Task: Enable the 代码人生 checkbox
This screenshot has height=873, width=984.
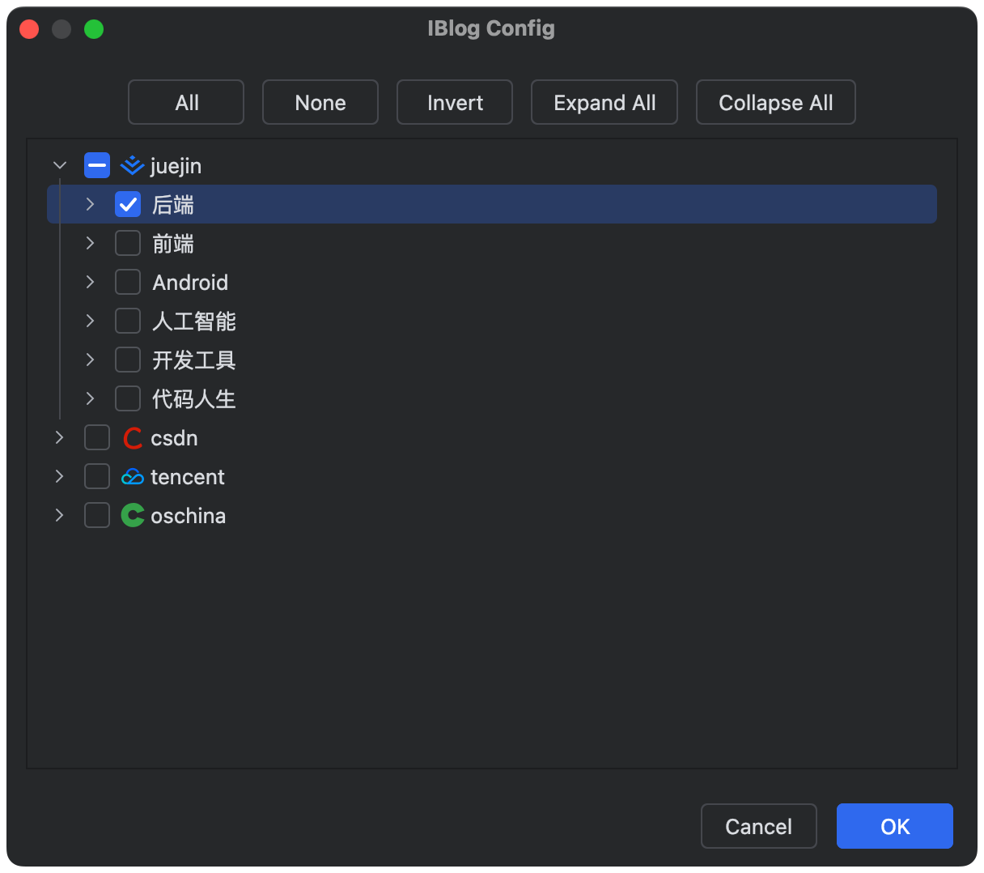Action: [x=128, y=399]
